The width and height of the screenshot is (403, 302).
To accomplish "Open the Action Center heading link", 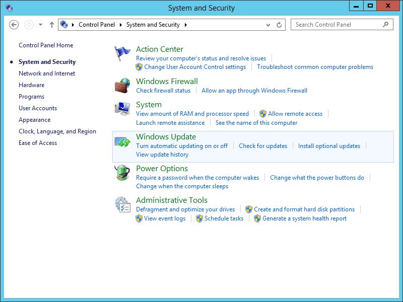I will pyautogui.click(x=160, y=49).
